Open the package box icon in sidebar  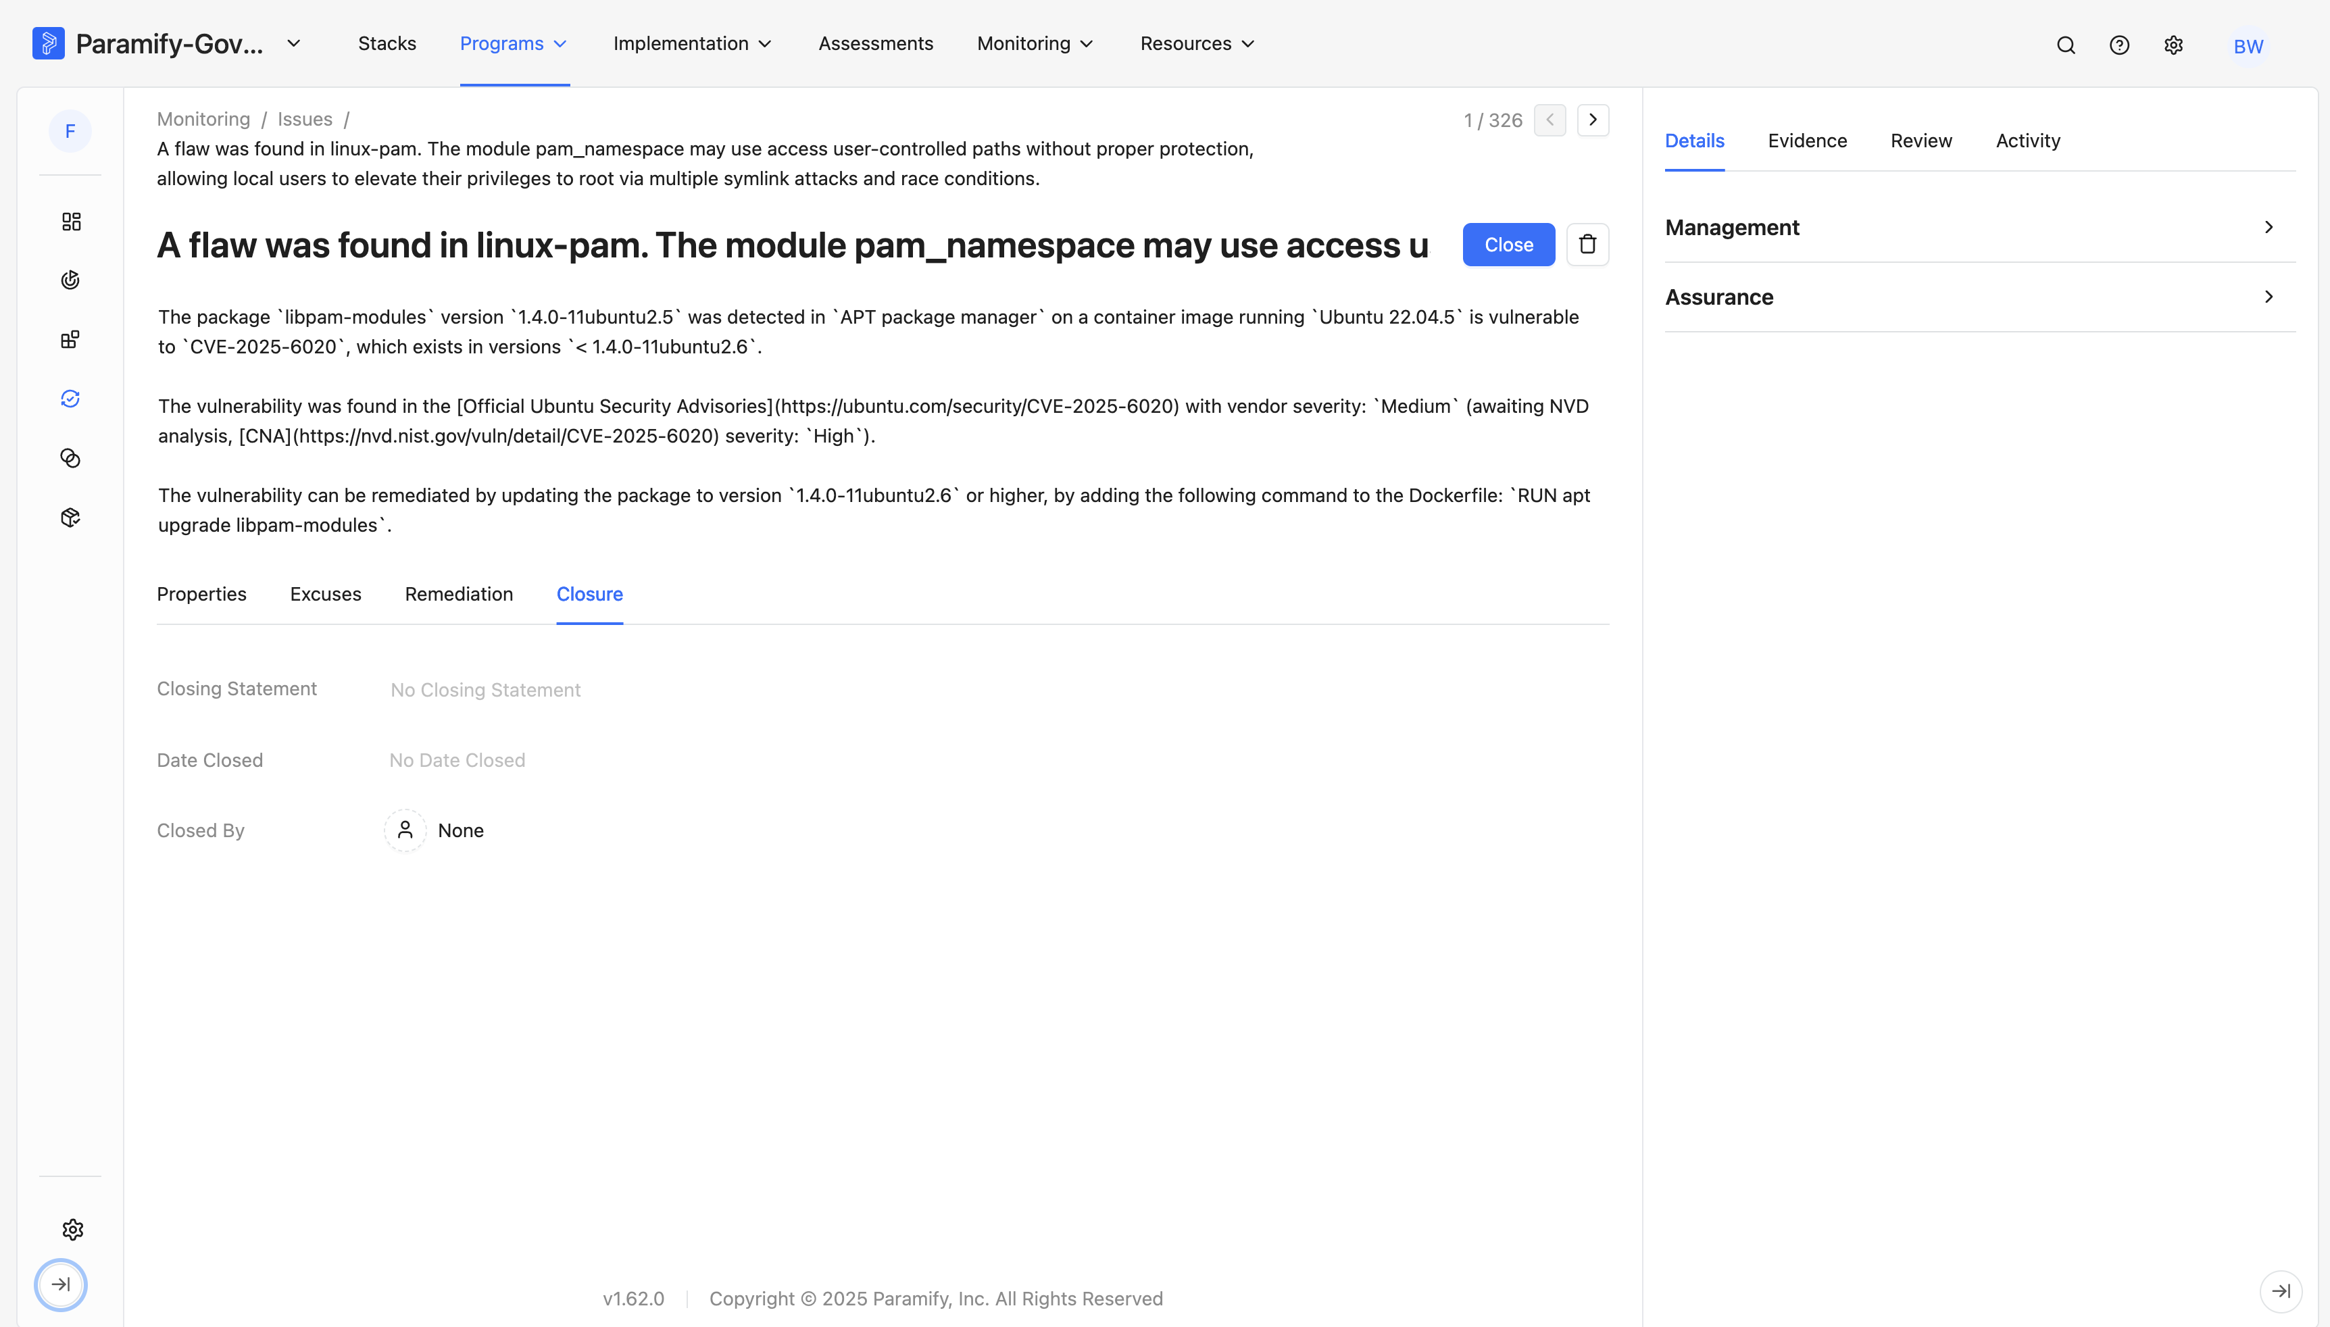coord(70,518)
